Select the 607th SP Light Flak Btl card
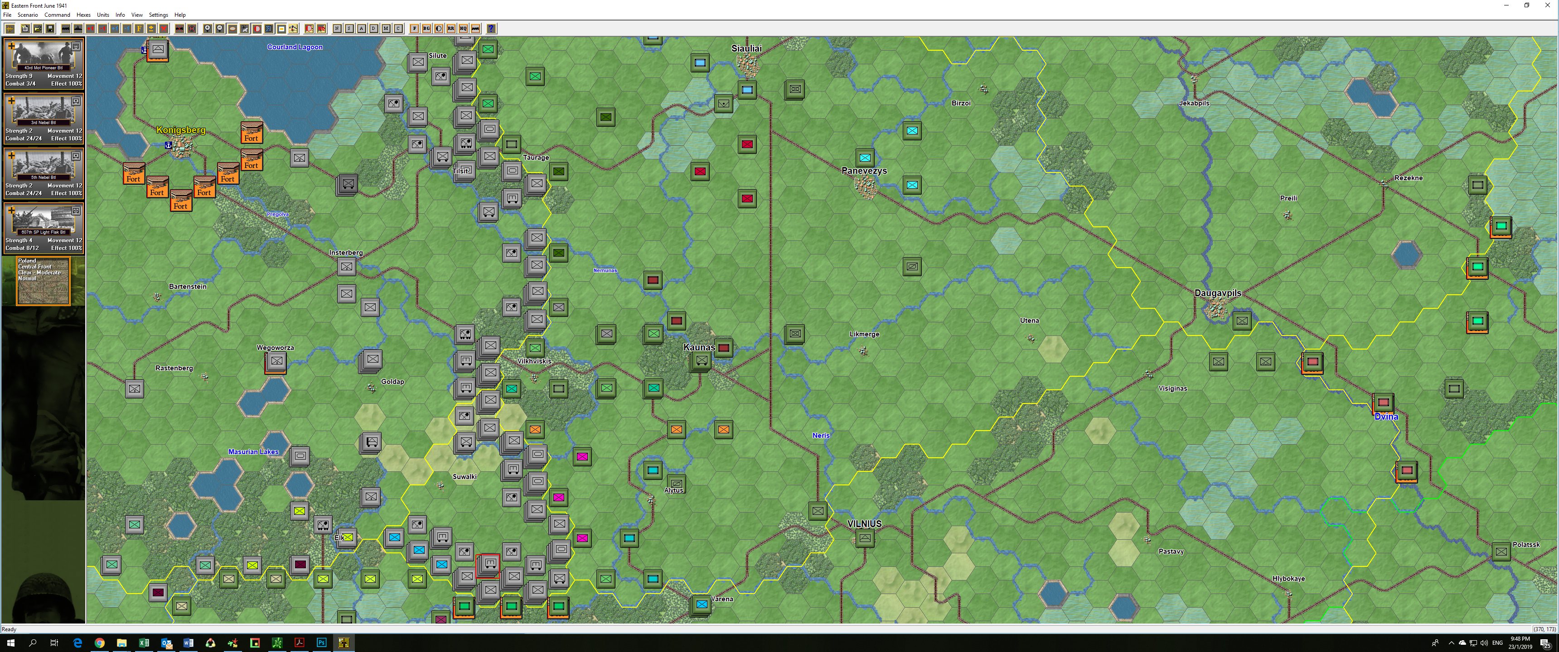Screen dimensions: 1559x652 click(x=44, y=228)
